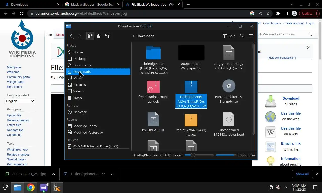Viewport: 322px width, 193px height.
Task: Open Dolphin hamburger menu
Action: pyautogui.click(x=251, y=36)
